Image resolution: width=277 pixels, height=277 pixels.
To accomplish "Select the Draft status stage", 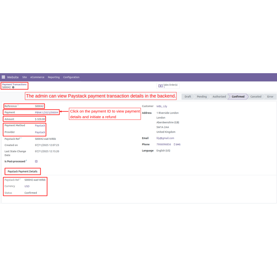I will tap(188, 97).
